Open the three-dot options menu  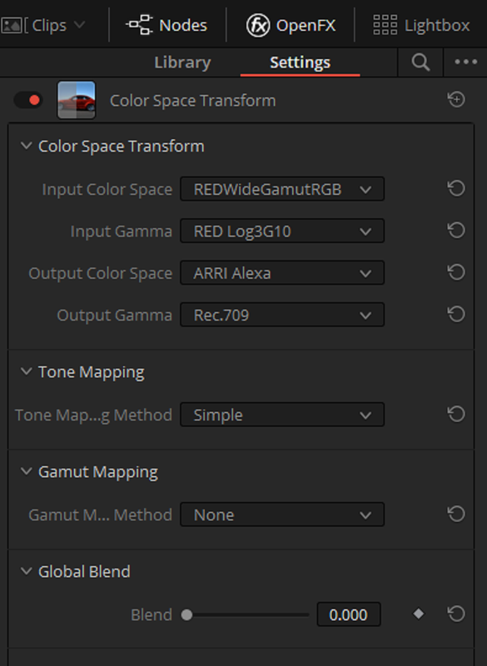click(465, 62)
